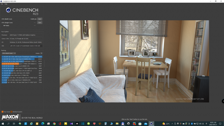Open the red Office icon on the taskbar
Viewport: 224px width, 126px height.
pyautogui.click(x=60, y=124)
